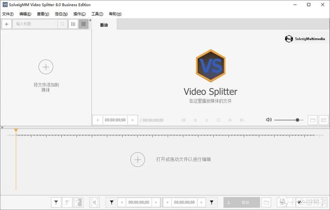Click the bracketed audio icon in the bottom toolbar
The width and height of the screenshot is (330, 210).
pos(94,202)
